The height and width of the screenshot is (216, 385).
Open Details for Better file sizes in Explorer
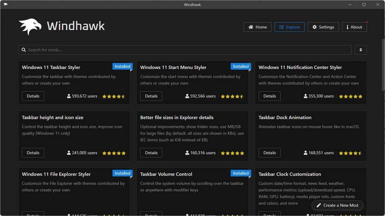(x=151, y=153)
